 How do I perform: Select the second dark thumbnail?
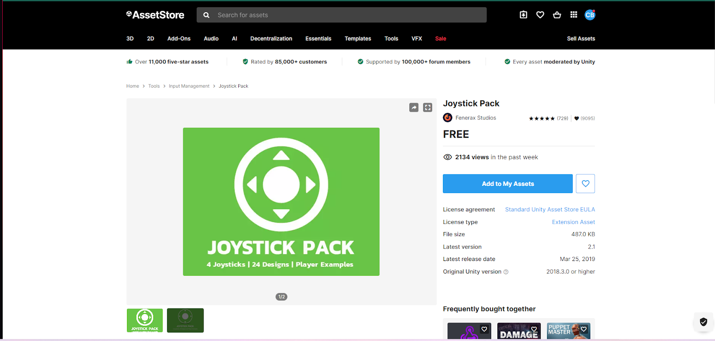pyautogui.click(x=185, y=320)
